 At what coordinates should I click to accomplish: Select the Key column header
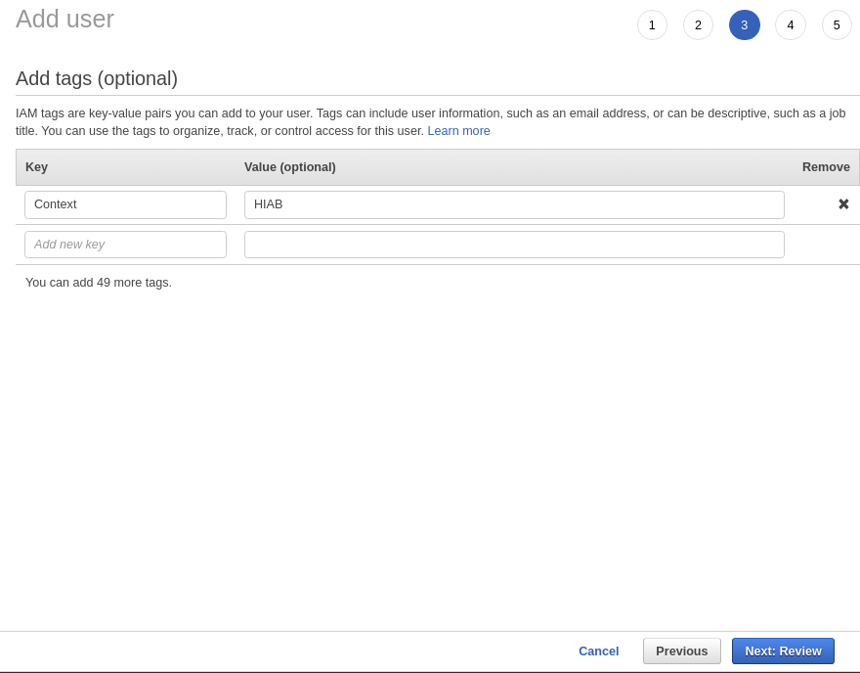click(x=36, y=167)
